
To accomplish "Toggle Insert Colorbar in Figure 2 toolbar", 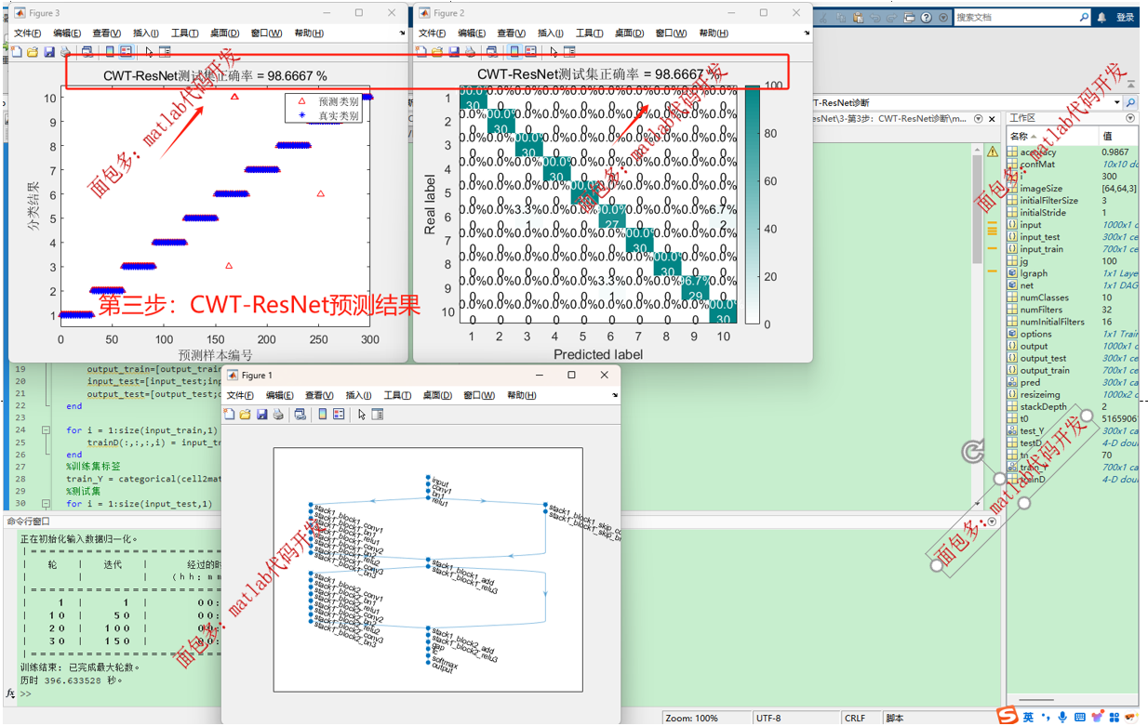I will (514, 52).
